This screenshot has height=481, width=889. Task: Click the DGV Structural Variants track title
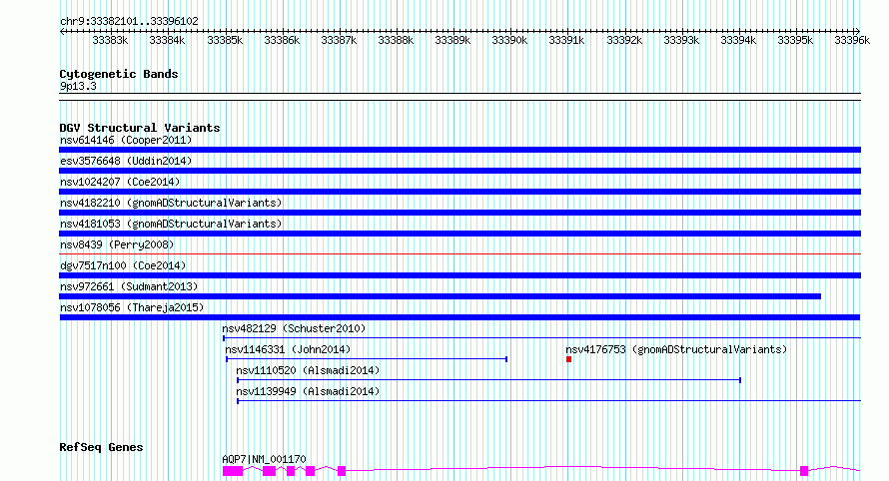point(140,128)
